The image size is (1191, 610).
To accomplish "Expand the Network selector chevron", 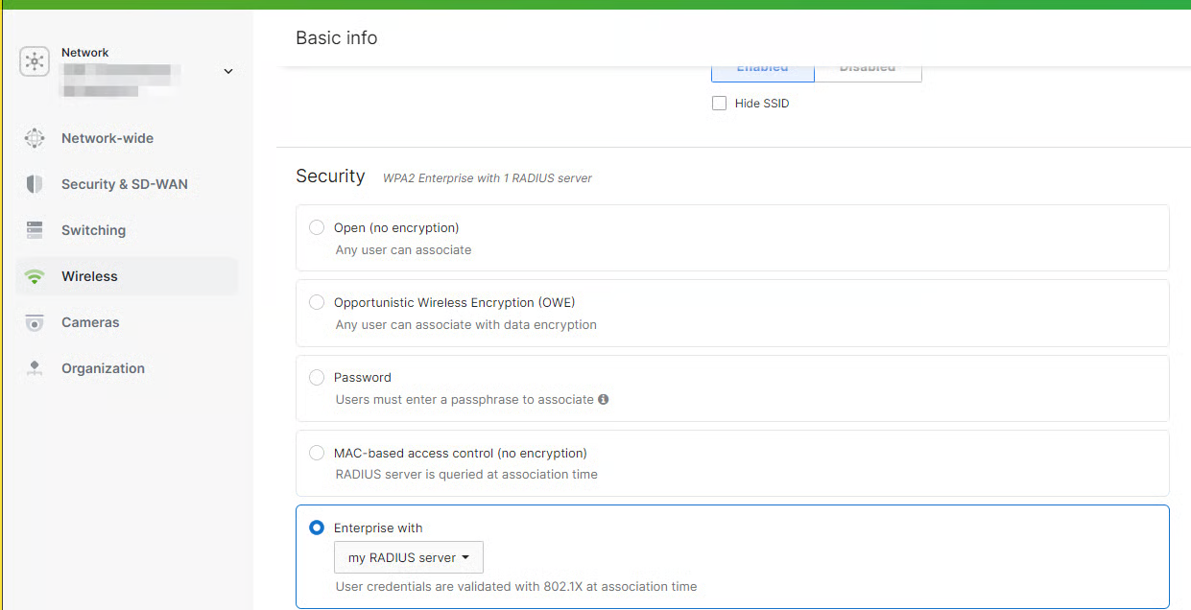I will point(228,71).
